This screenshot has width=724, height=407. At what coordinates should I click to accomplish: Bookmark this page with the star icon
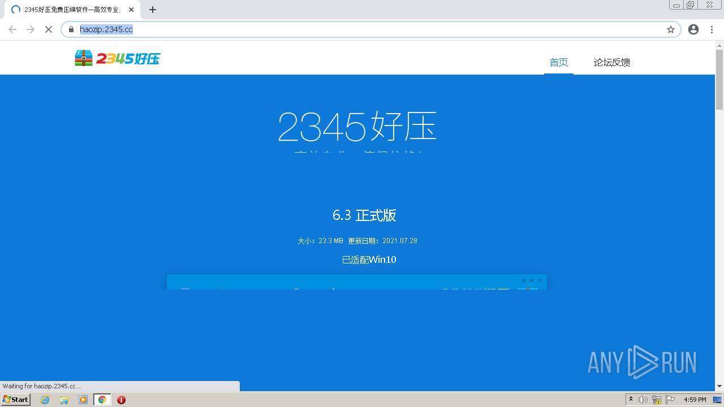pyautogui.click(x=671, y=29)
